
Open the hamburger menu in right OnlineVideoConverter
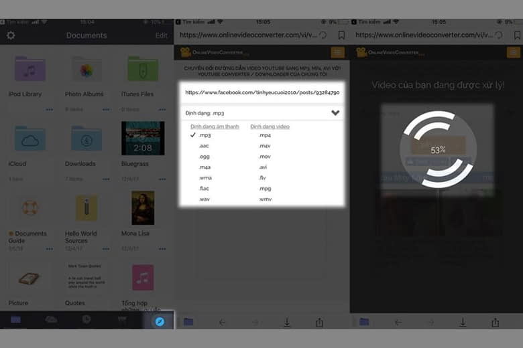[x=514, y=52]
